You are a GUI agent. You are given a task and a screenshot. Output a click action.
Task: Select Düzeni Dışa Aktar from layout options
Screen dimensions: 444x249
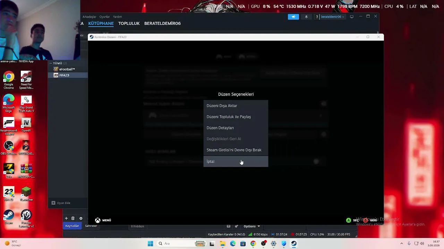pos(236,106)
